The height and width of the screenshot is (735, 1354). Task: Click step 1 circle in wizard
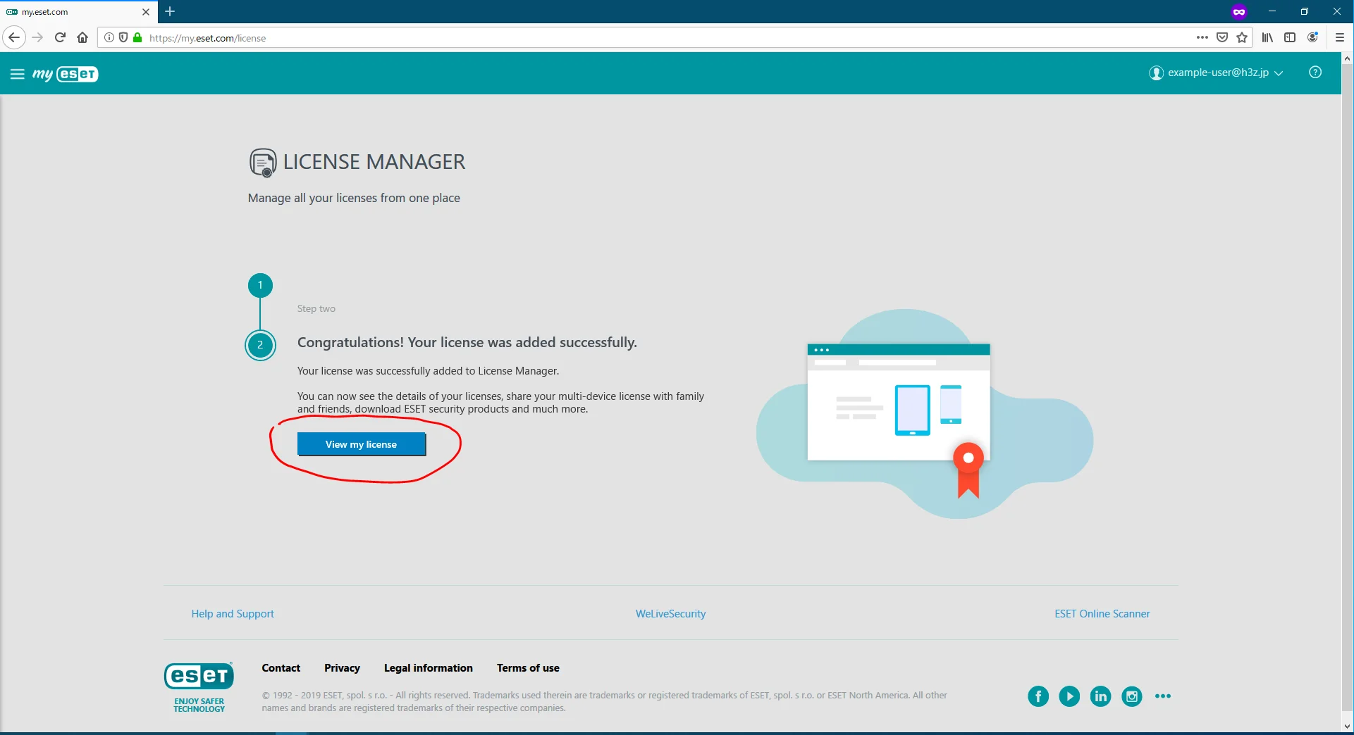tap(260, 285)
